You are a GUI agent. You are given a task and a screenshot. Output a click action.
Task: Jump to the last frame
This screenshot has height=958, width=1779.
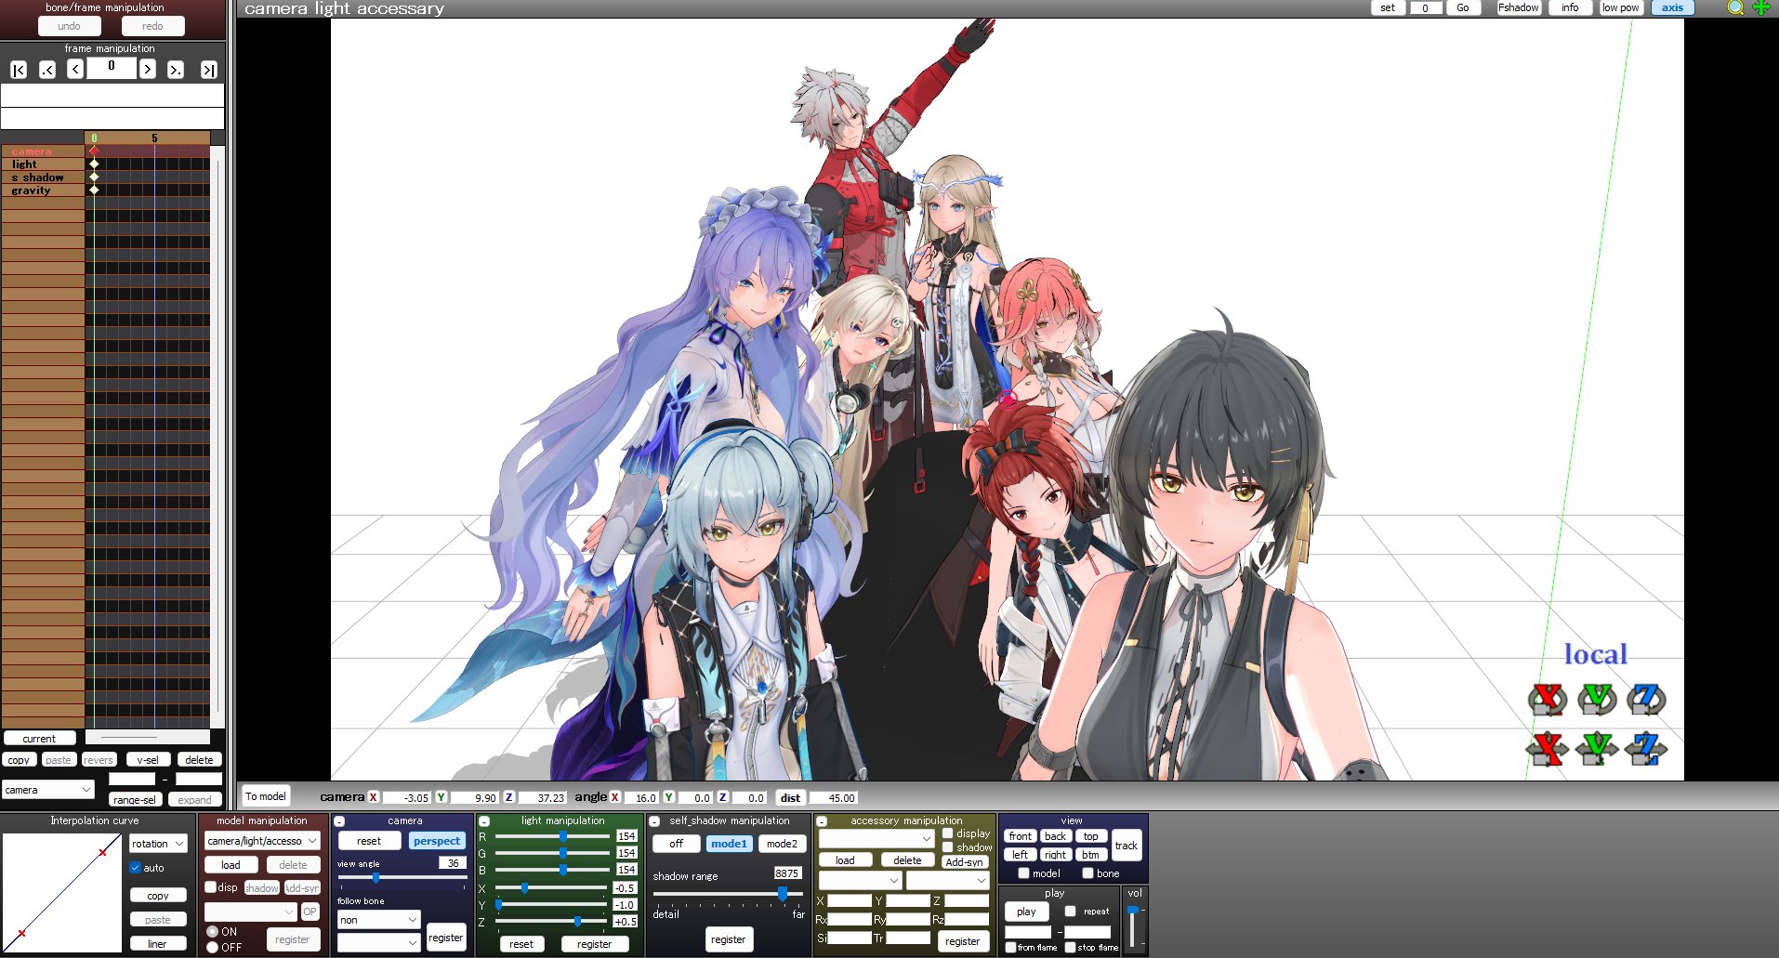(209, 70)
